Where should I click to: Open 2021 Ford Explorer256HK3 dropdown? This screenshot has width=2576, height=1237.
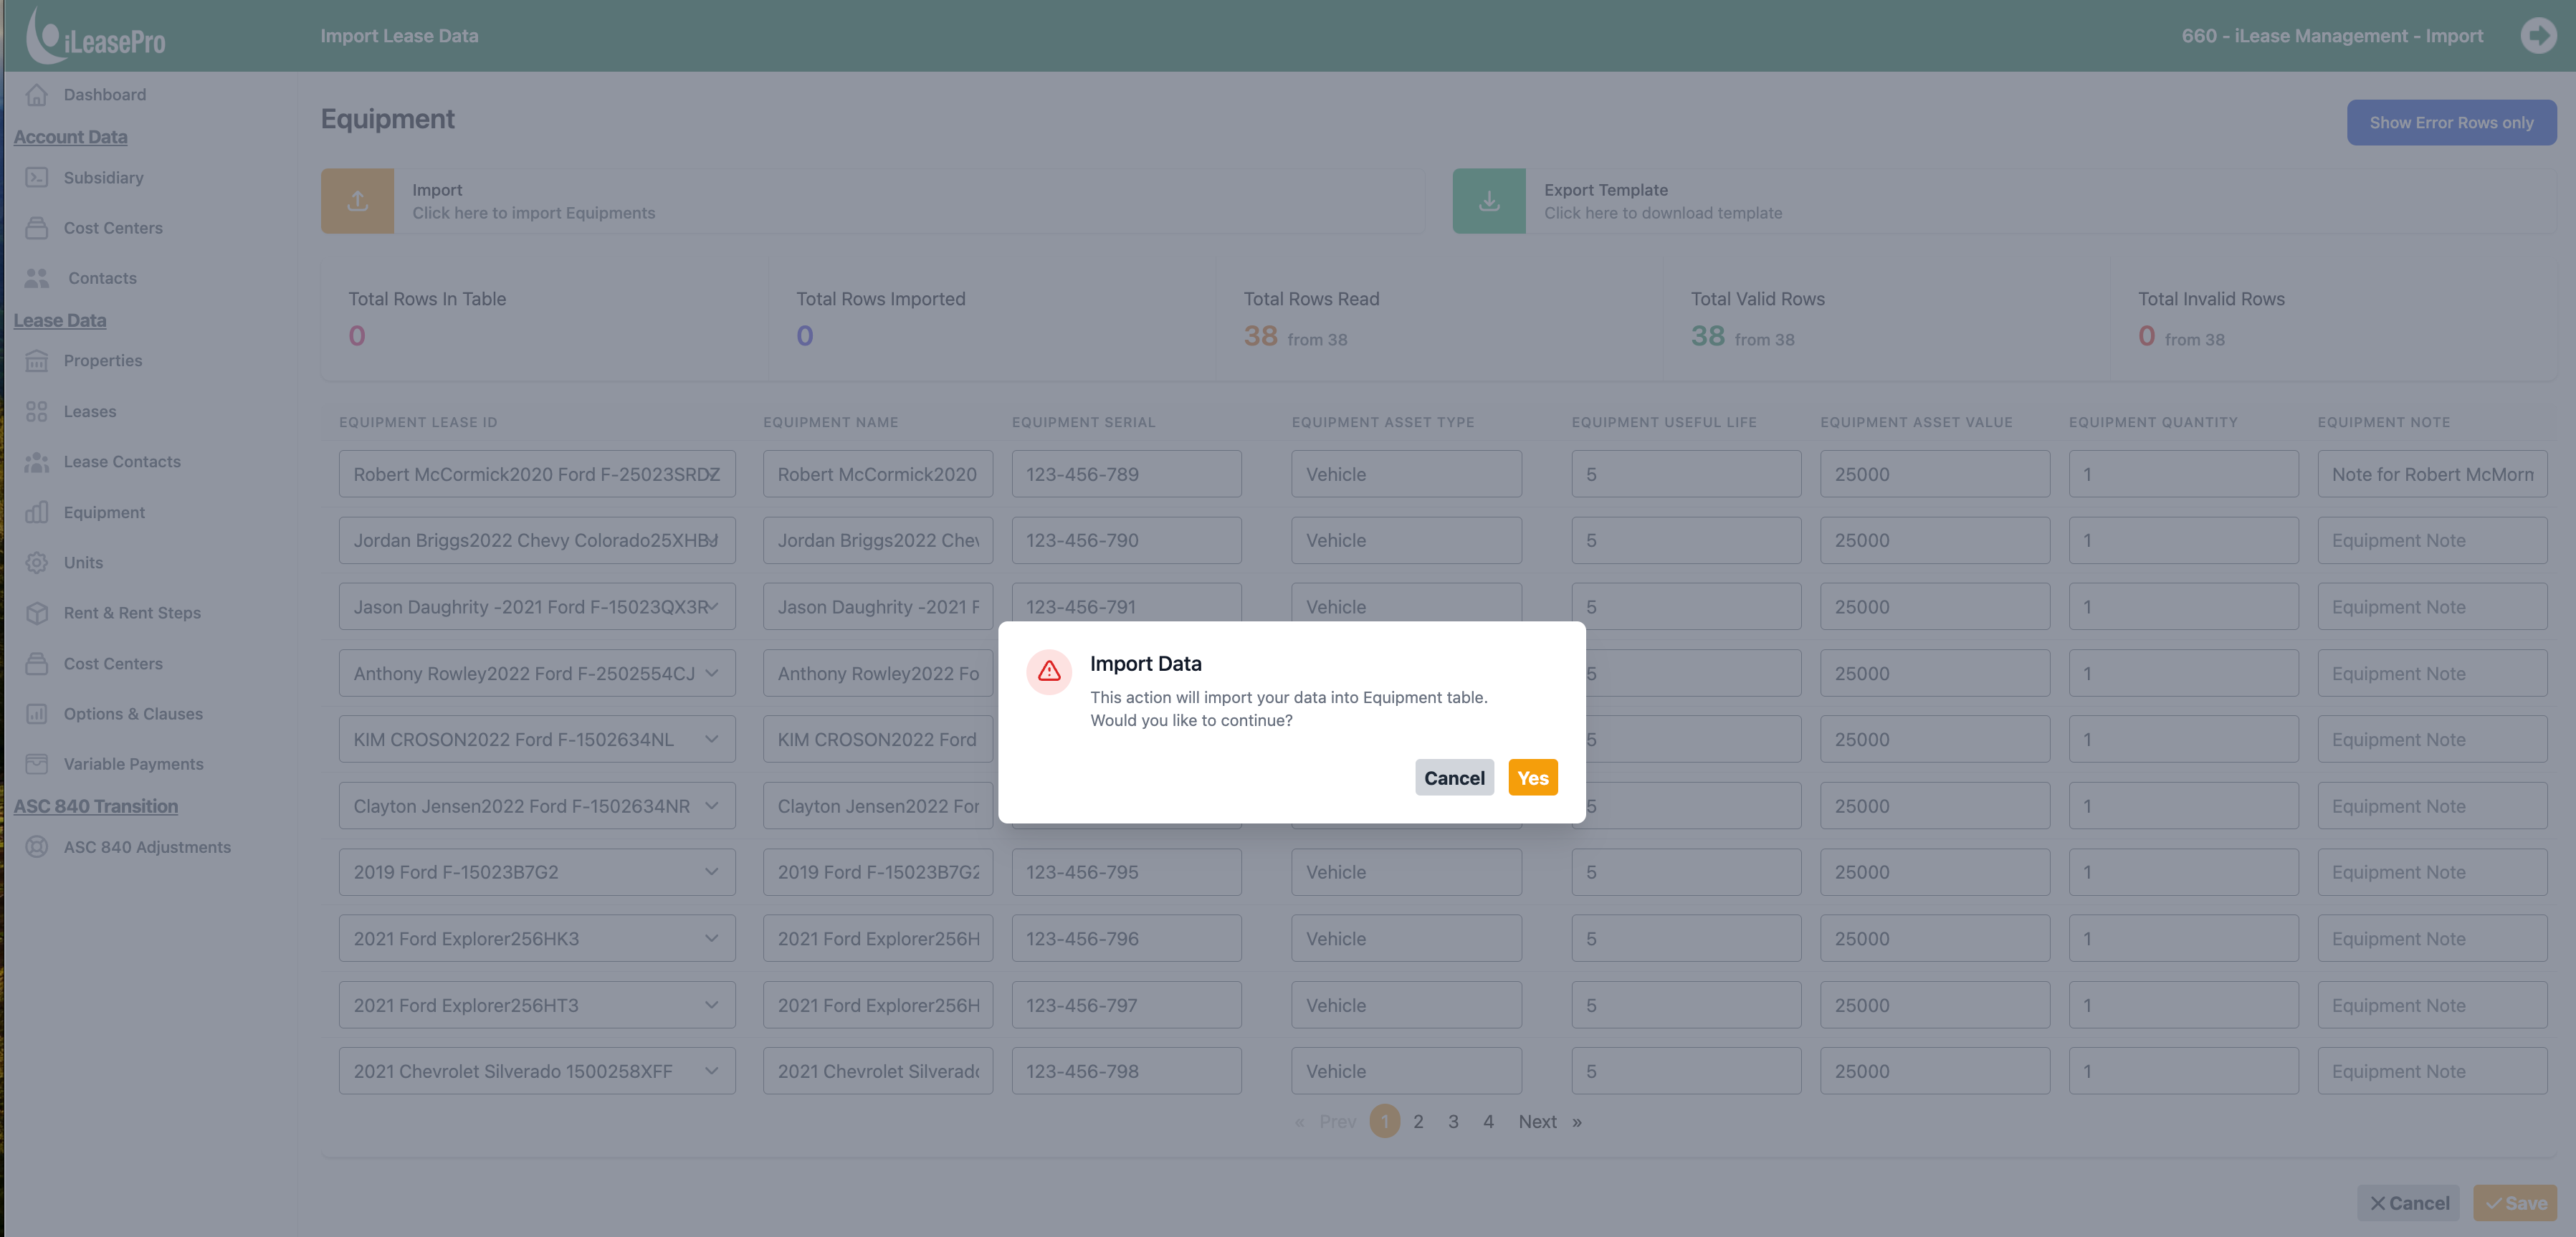[x=537, y=938]
